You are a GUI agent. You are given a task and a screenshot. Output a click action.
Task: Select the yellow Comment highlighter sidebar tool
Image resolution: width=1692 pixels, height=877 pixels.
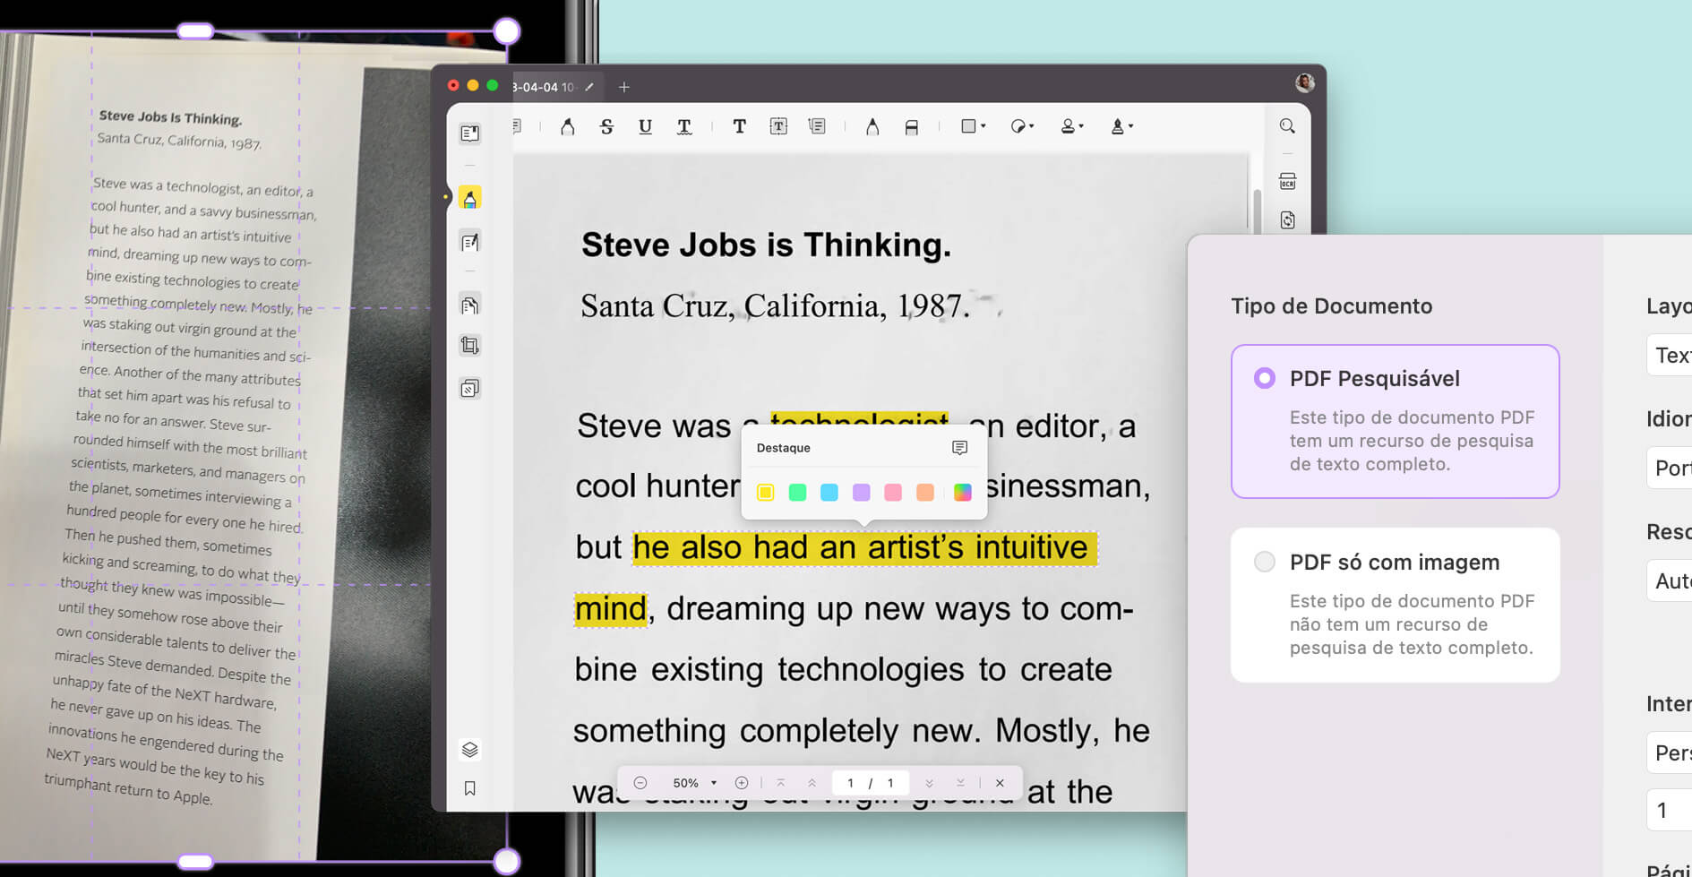469,198
